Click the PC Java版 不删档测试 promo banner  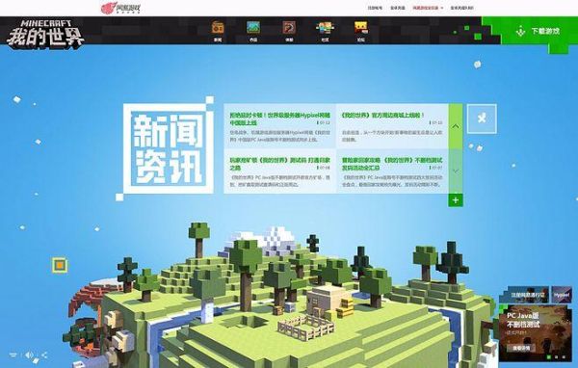pyautogui.click(x=536, y=332)
